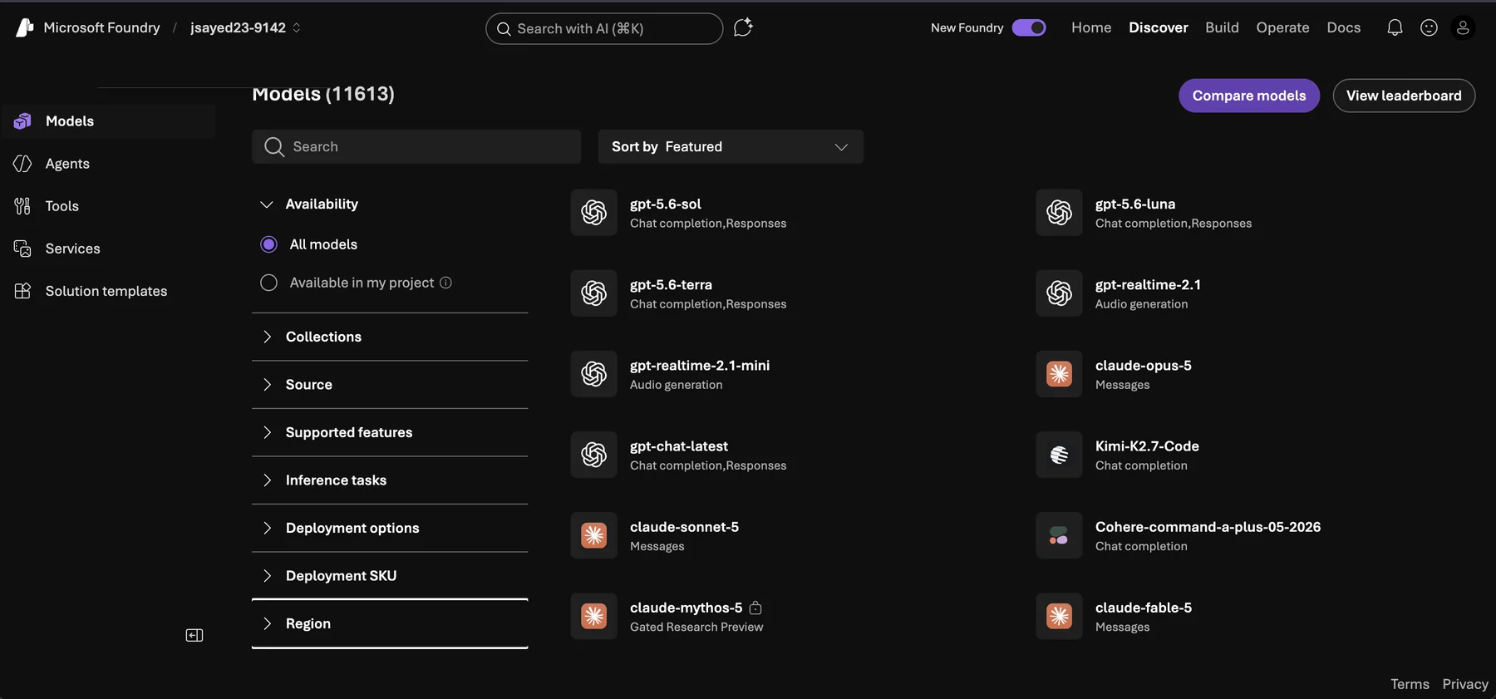The image size is (1496, 699).
Task: Click the Solution templates sidebar icon
Action: tap(22, 291)
